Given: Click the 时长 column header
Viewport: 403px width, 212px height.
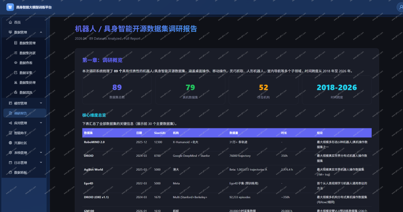Looking at the screenshot, I should click(284, 133).
